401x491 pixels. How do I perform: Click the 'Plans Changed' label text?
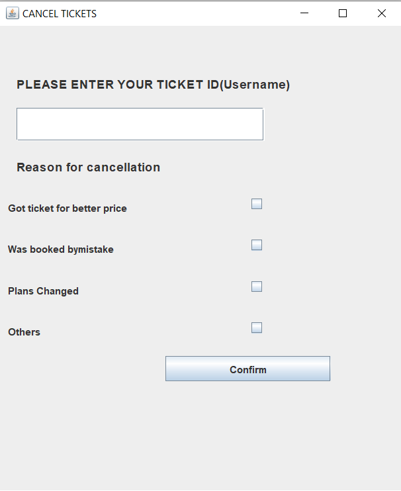pos(43,291)
